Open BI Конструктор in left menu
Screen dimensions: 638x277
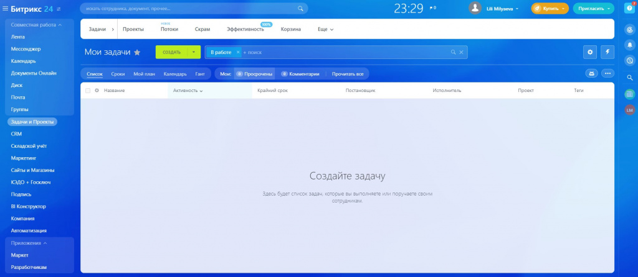[x=29, y=206]
